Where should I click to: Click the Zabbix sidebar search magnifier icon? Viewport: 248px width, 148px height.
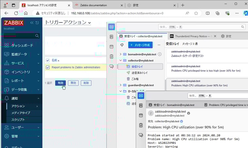pyautogui.click(x=37, y=36)
